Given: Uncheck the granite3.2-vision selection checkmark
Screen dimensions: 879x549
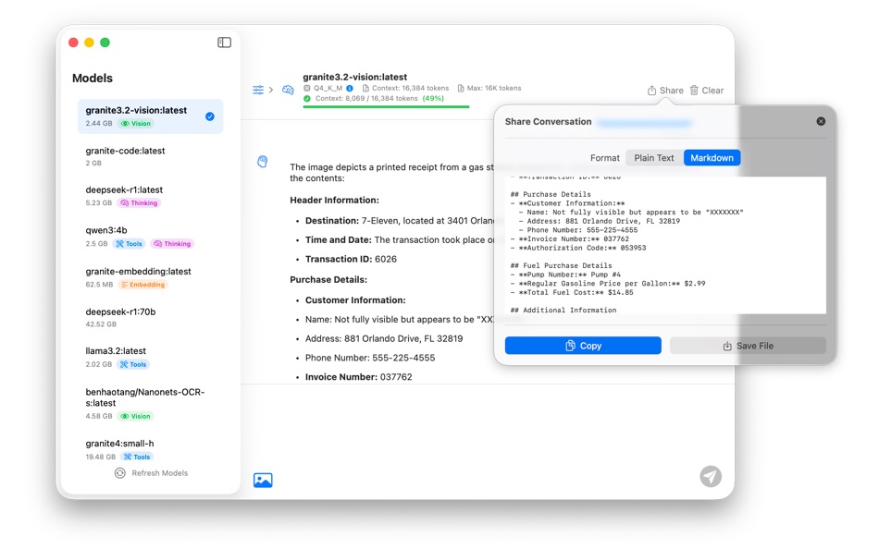Looking at the screenshot, I should pyautogui.click(x=211, y=116).
